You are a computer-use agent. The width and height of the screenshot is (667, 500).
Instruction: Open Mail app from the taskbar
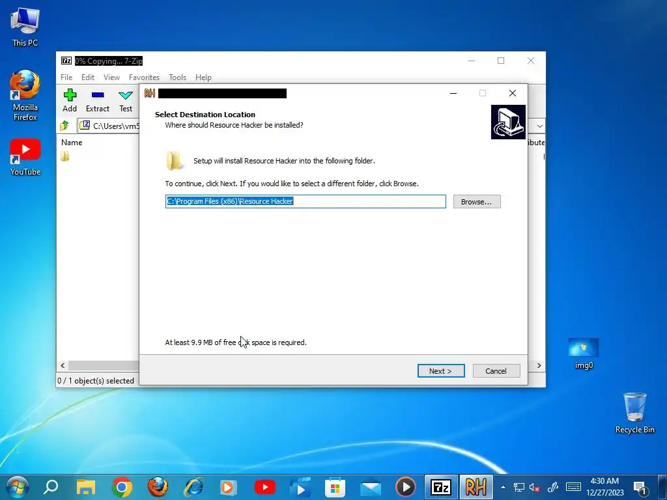click(x=370, y=487)
